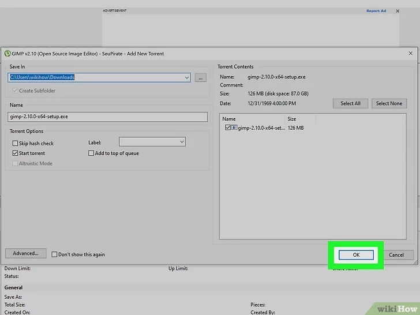Click the Report Ad link
The height and width of the screenshot is (315, 420).
click(376, 11)
